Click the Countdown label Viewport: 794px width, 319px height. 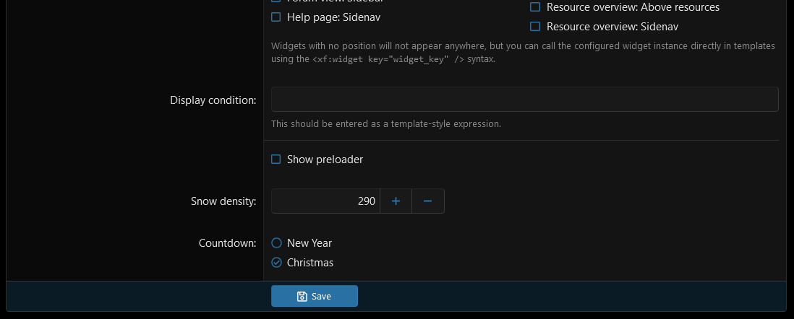pos(227,243)
